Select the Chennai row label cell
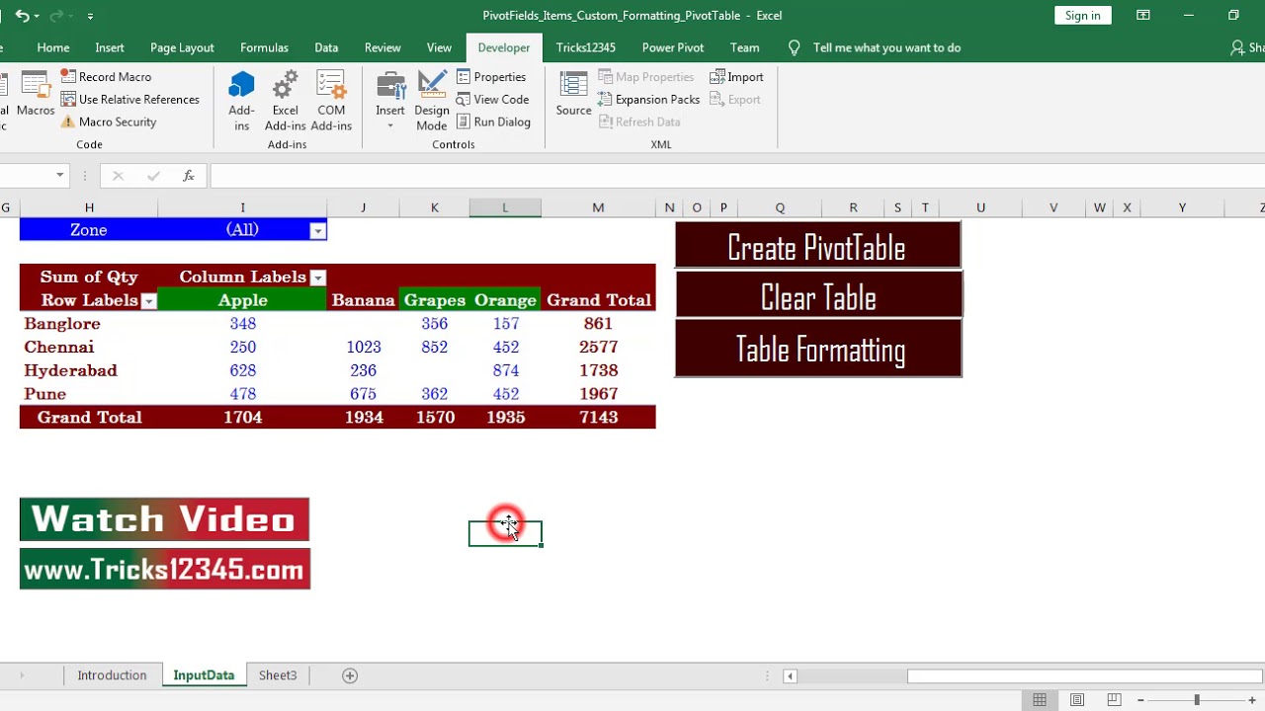The image size is (1265, 711). coord(89,347)
